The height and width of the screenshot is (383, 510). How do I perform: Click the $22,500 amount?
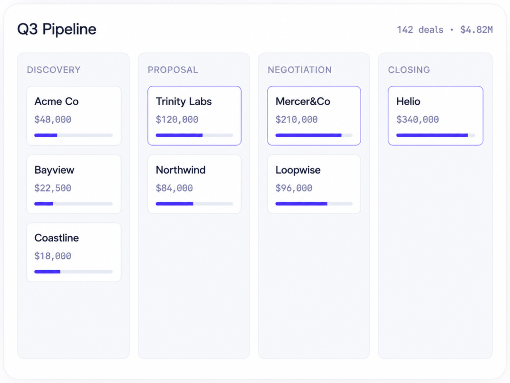[x=53, y=188]
